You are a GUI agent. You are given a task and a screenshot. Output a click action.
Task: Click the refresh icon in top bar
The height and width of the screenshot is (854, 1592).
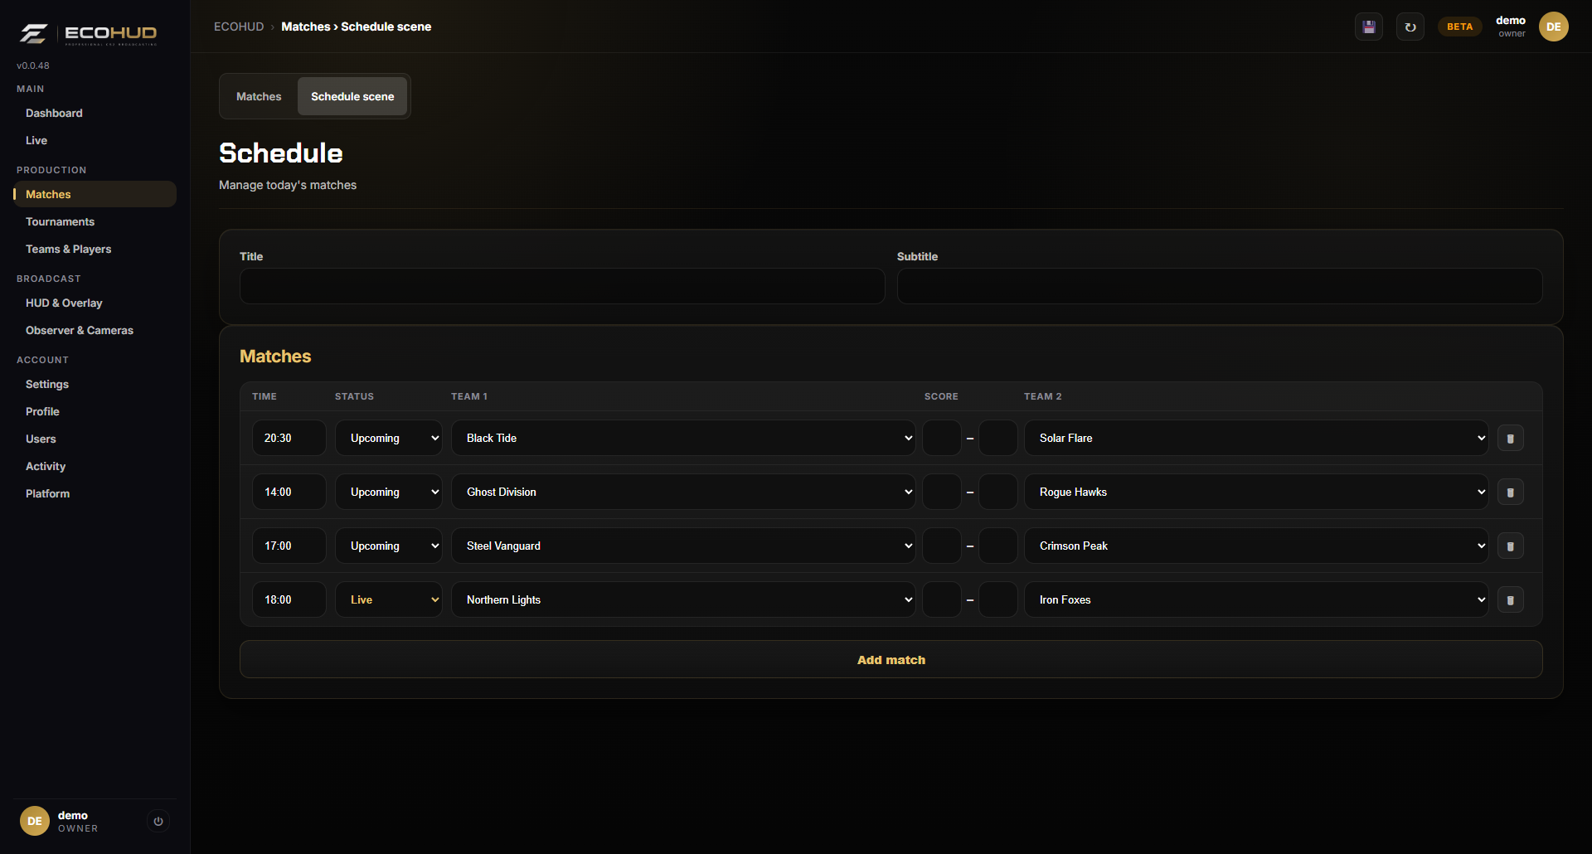(x=1410, y=27)
